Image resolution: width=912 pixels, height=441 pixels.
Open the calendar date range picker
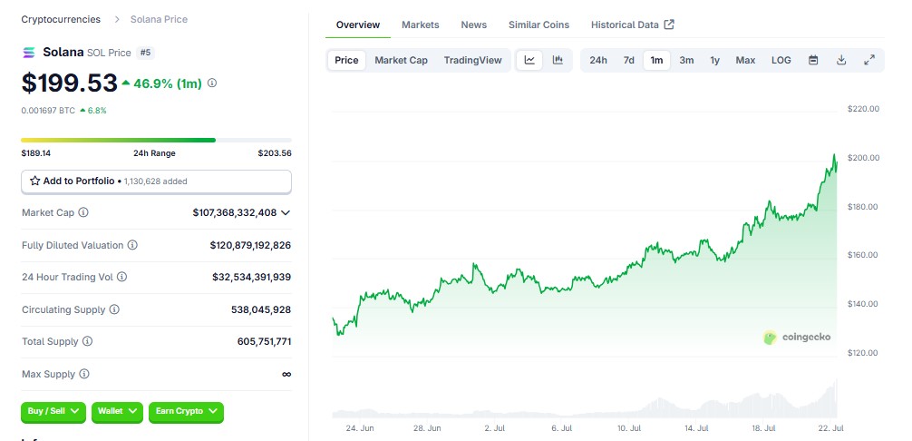(813, 60)
